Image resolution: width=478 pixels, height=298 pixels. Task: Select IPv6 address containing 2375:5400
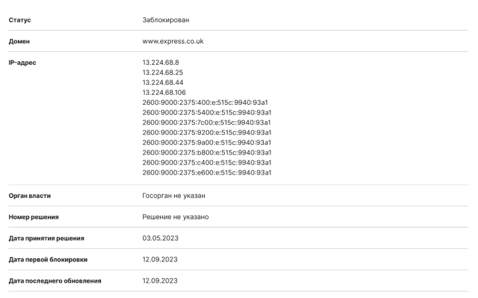coord(207,113)
